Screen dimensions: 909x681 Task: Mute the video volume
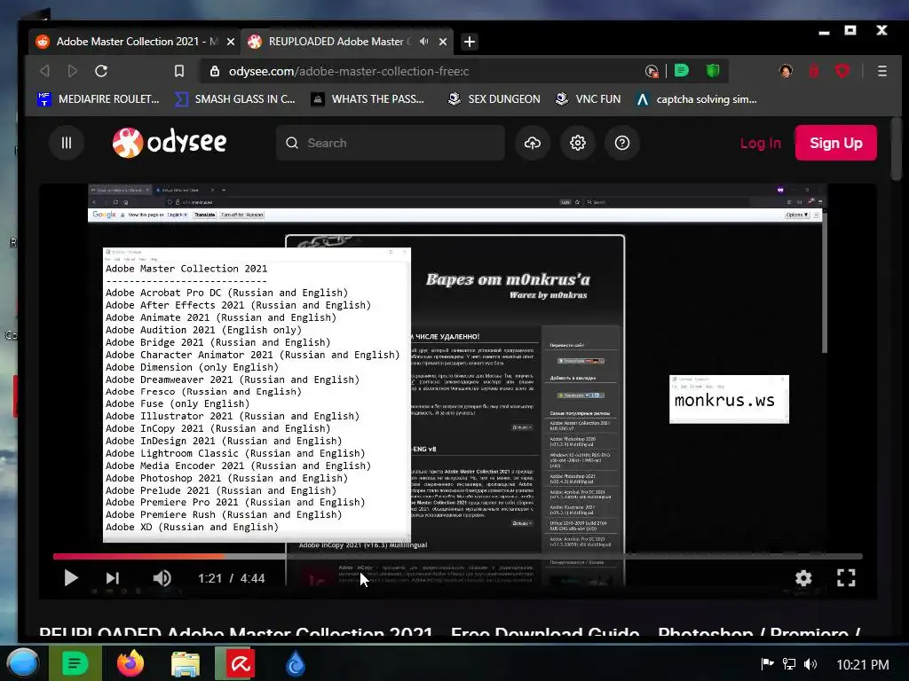tap(162, 578)
